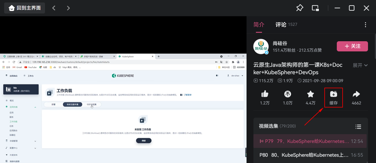The width and height of the screenshot is (376, 163).
Task: Toggle the mini-player window icon
Action: tap(315, 8)
